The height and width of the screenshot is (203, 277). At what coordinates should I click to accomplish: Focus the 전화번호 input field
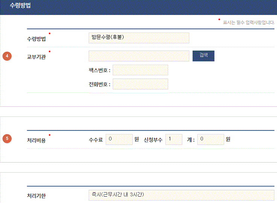141,84
